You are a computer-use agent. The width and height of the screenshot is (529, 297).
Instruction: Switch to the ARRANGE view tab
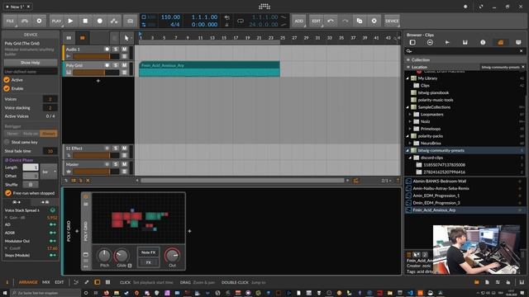coord(28,282)
